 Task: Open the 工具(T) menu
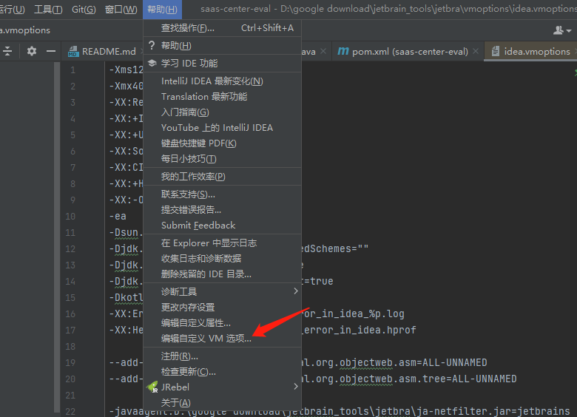pos(48,9)
